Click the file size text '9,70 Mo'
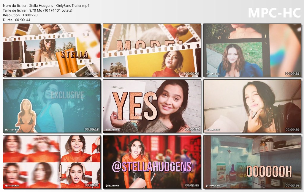This screenshot has height=192, width=304. click(x=35, y=10)
